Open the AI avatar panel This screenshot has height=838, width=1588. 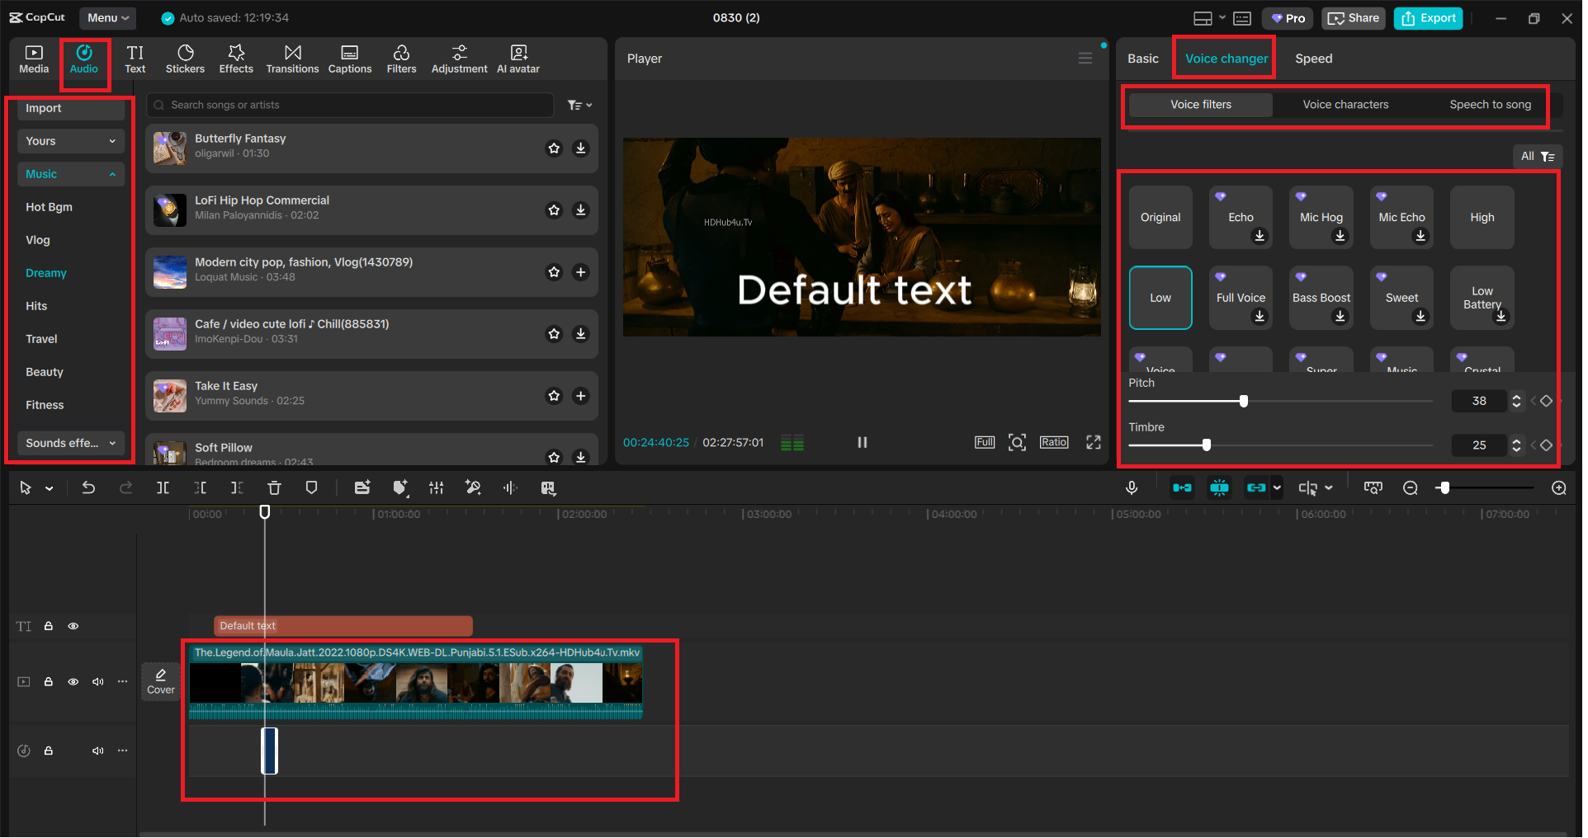point(518,59)
